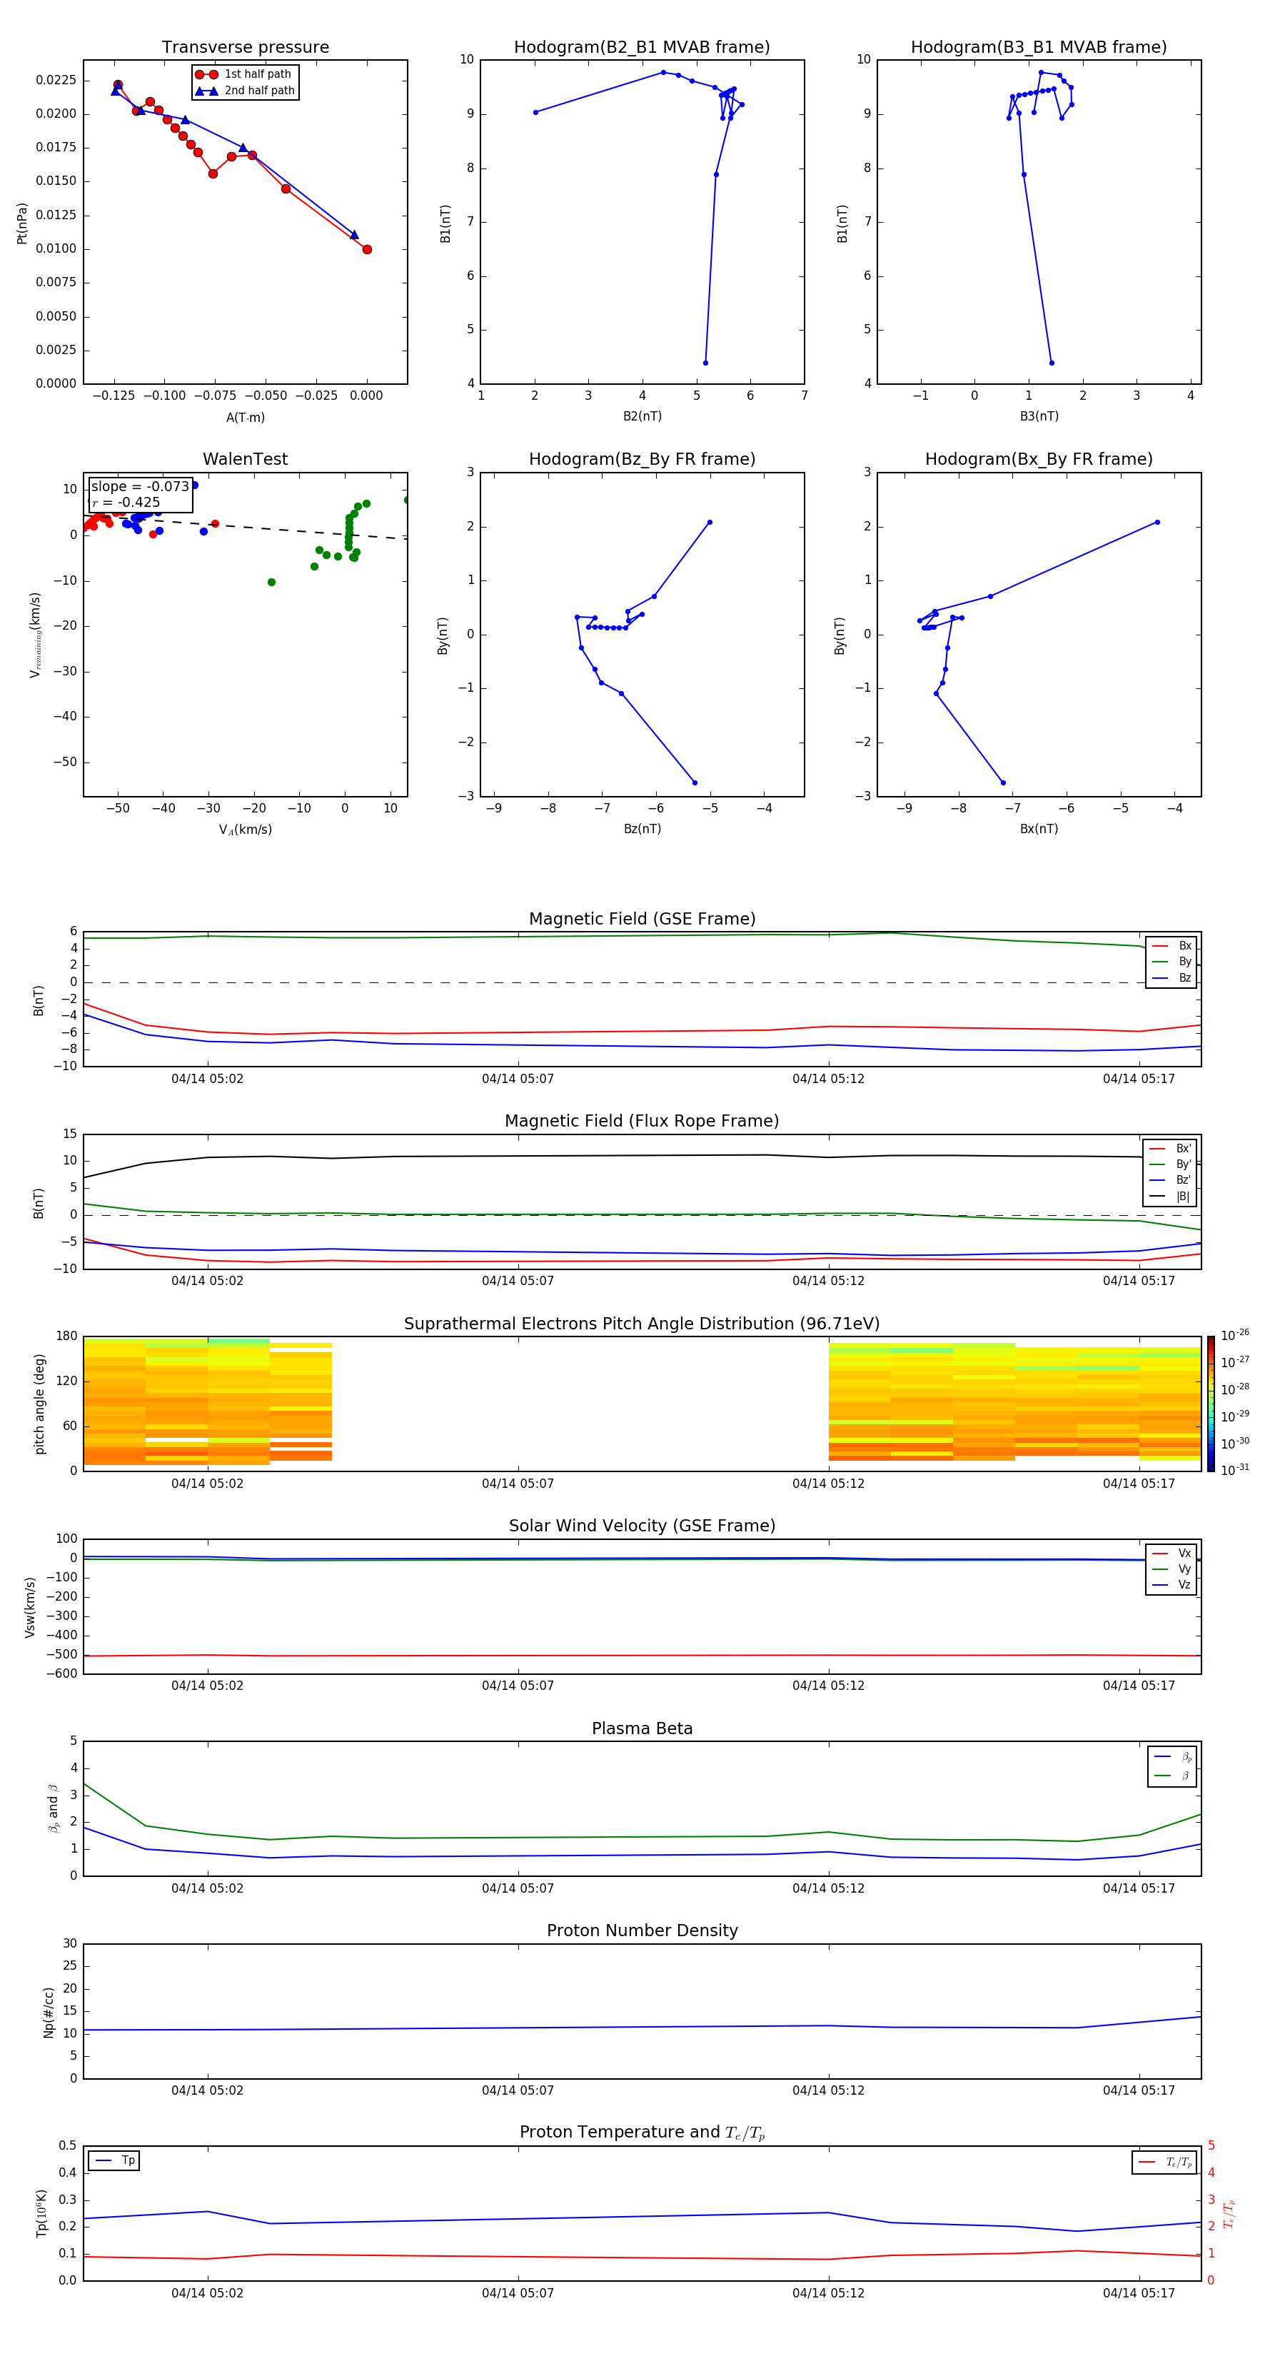This screenshot has width=1285, height=2356.
Task: Select the "Proton Temperature and Te/Tp" title
Action: 642,2133
